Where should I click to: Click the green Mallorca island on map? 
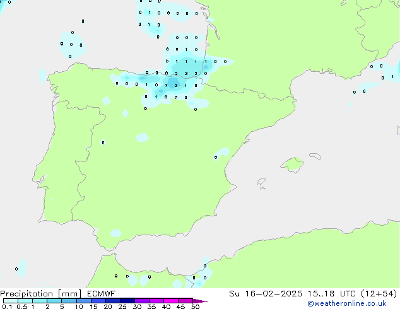292,165
